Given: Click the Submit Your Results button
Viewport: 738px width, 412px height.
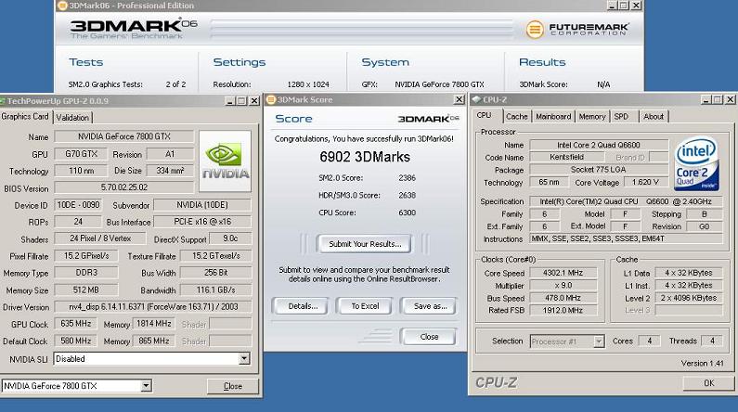Looking at the screenshot, I should tap(365, 244).
